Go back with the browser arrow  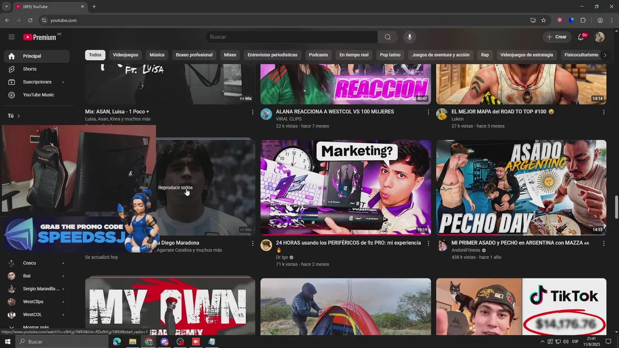(x=7, y=20)
